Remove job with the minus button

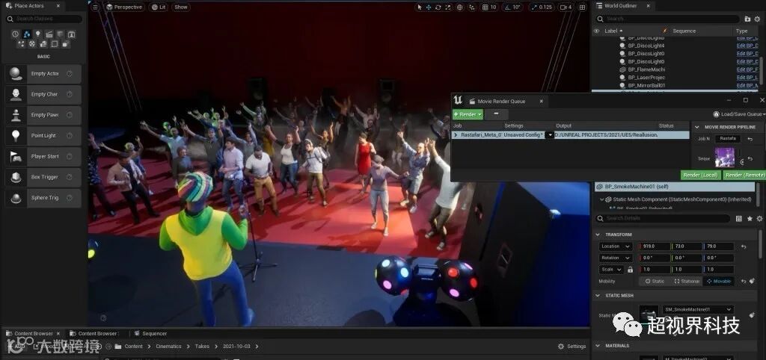[497, 114]
